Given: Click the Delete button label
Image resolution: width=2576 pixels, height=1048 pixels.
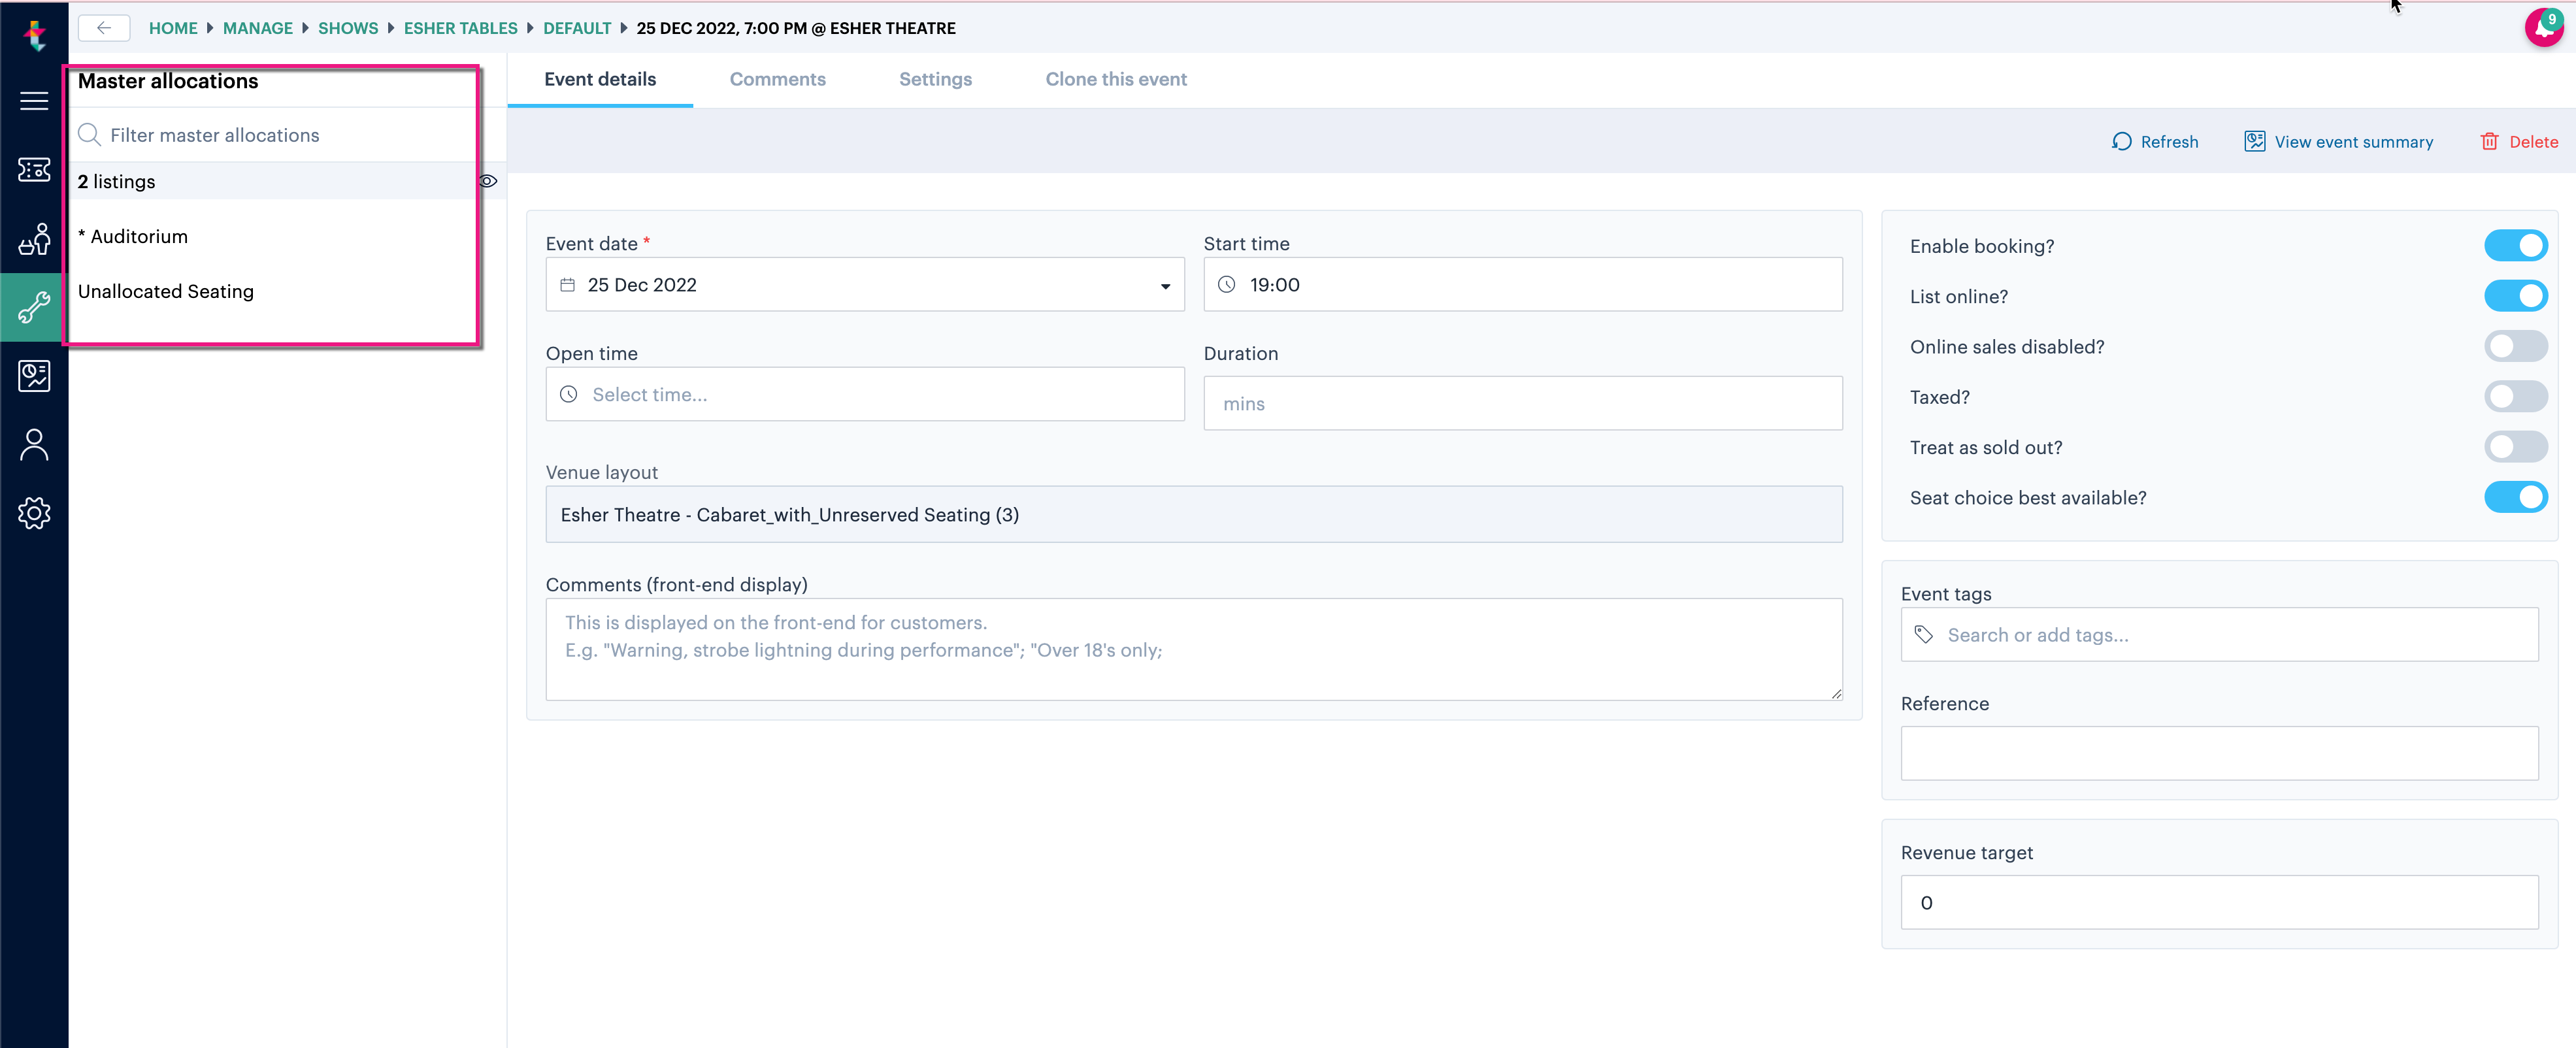Looking at the screenshot, I should (2533, 142).
